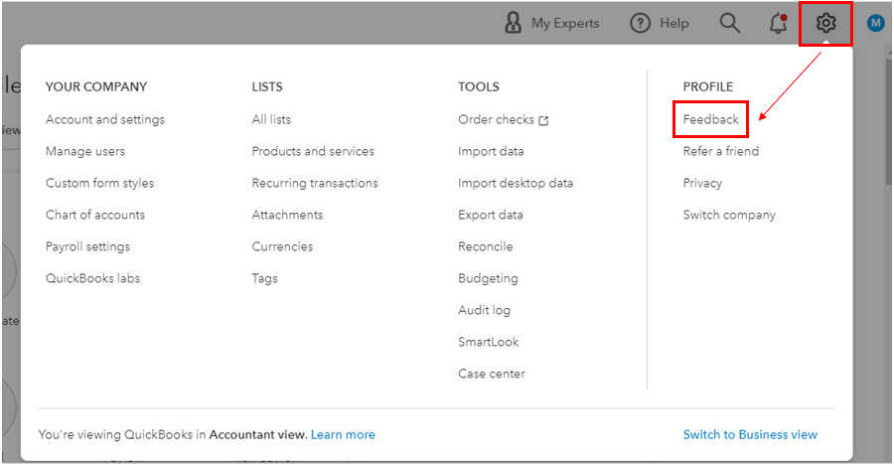This screenshot has height=464, width=894.
Task: Choose Import desktop data
Action: 516,184
